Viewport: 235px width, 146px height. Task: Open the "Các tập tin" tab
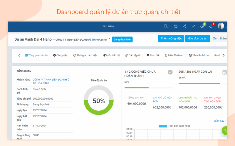coord(133,55)
